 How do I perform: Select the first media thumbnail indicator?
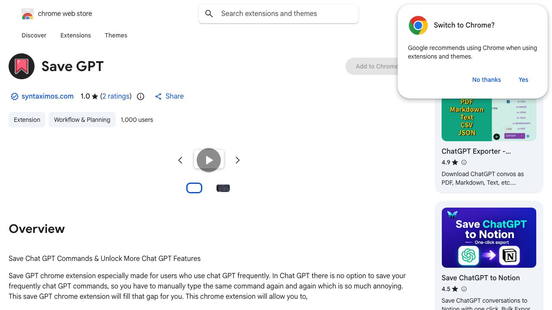(x=194, y=188)
